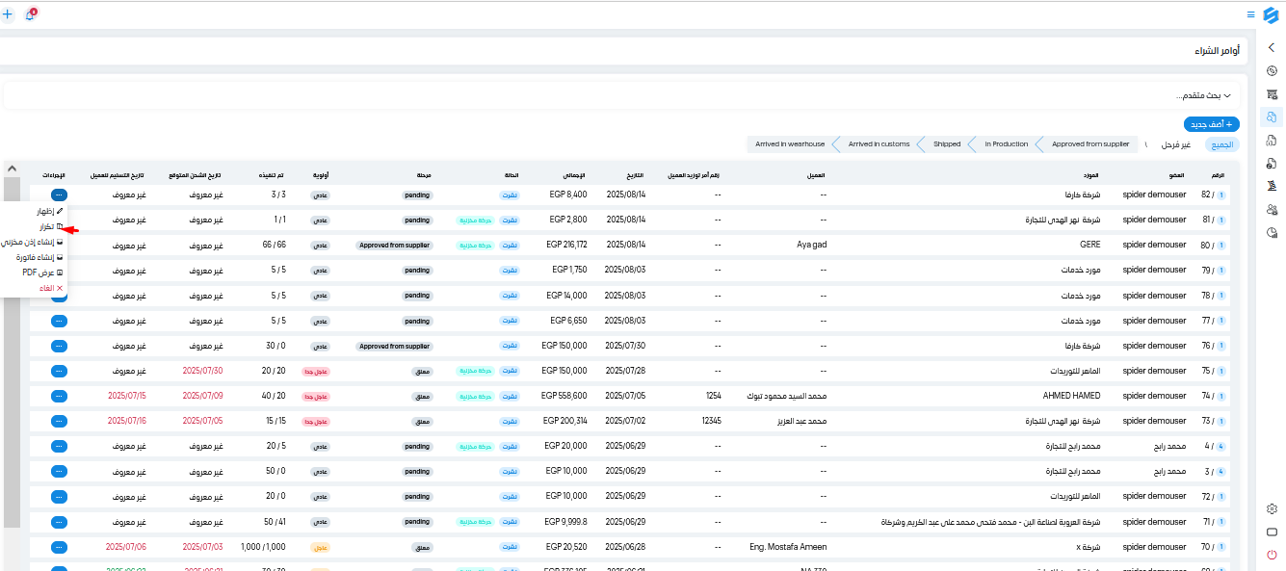The image size is (1286, 571).
Task: Toggle the hamburger menu beside the logo
Action: 1250,14
